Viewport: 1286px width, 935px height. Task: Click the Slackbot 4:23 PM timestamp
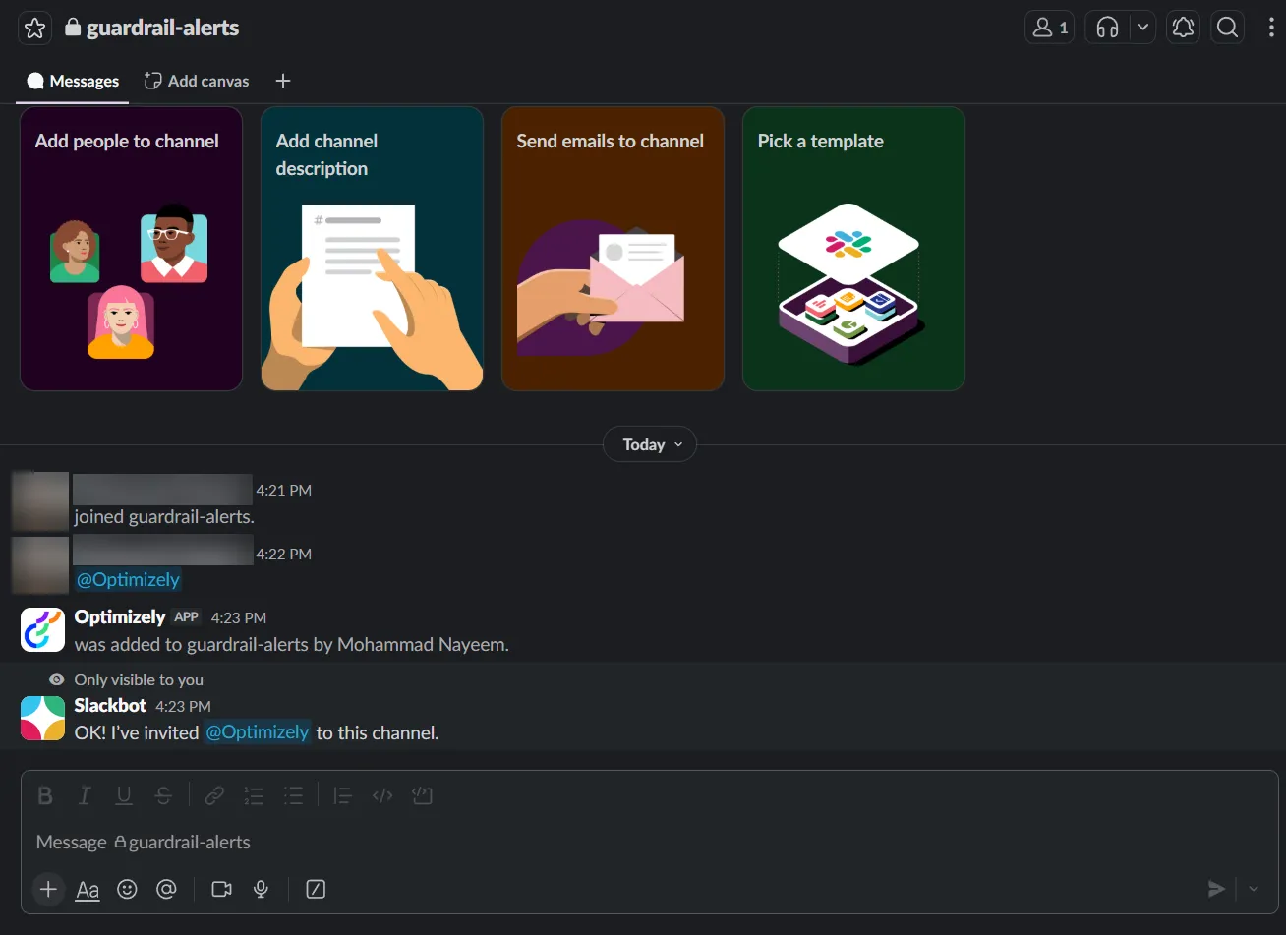[184, 706]
